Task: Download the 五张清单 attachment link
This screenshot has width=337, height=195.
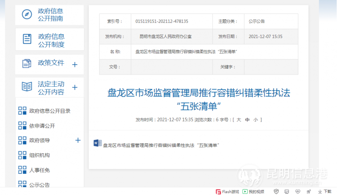Action: coord(160,145)
